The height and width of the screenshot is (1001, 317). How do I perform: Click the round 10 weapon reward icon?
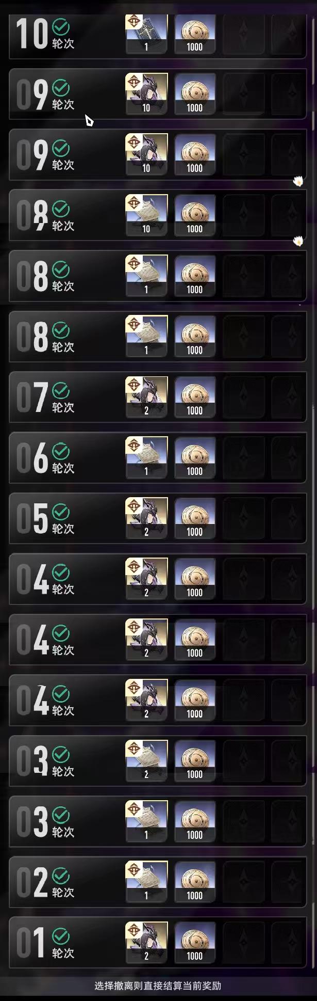click(146, 34)
